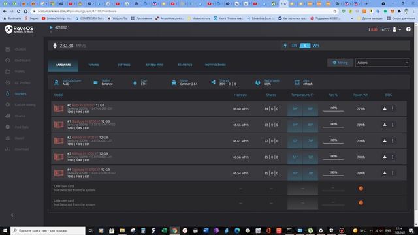Switch to the Tuning tab
Image resolution: width=418 pixels, height=235 pixels.
coord(93,65)
